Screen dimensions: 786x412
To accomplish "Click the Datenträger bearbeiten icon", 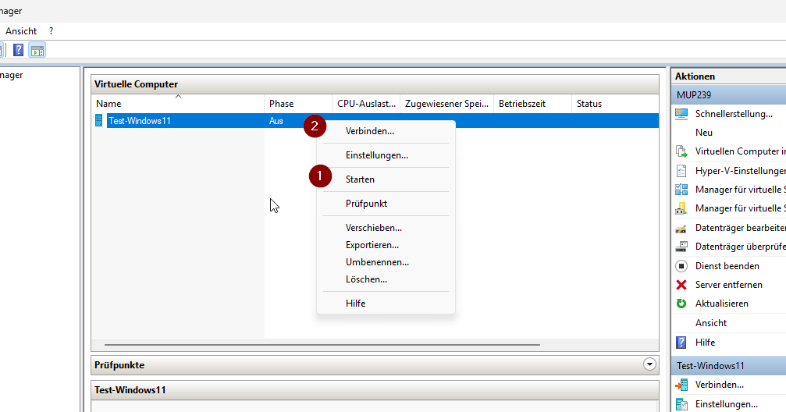I will [681, 228].
